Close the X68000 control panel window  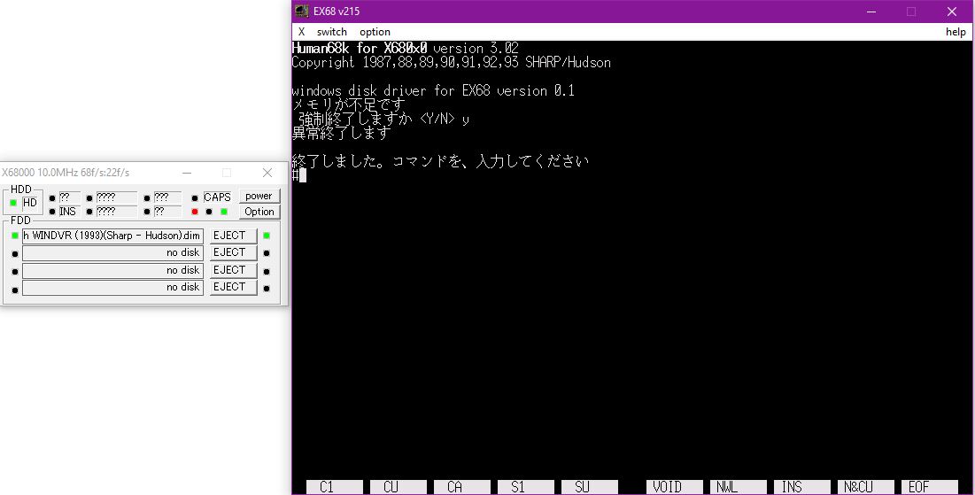click(x=267, y=173)
